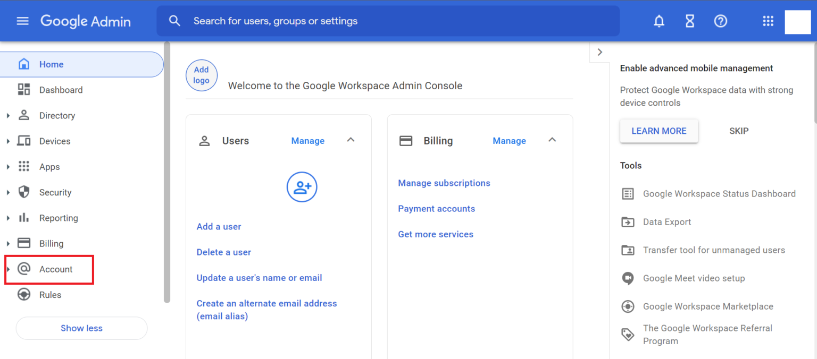Open the Tasks hourglass icon in top bar
817x359 pixels.
click(x=689, y=21)
